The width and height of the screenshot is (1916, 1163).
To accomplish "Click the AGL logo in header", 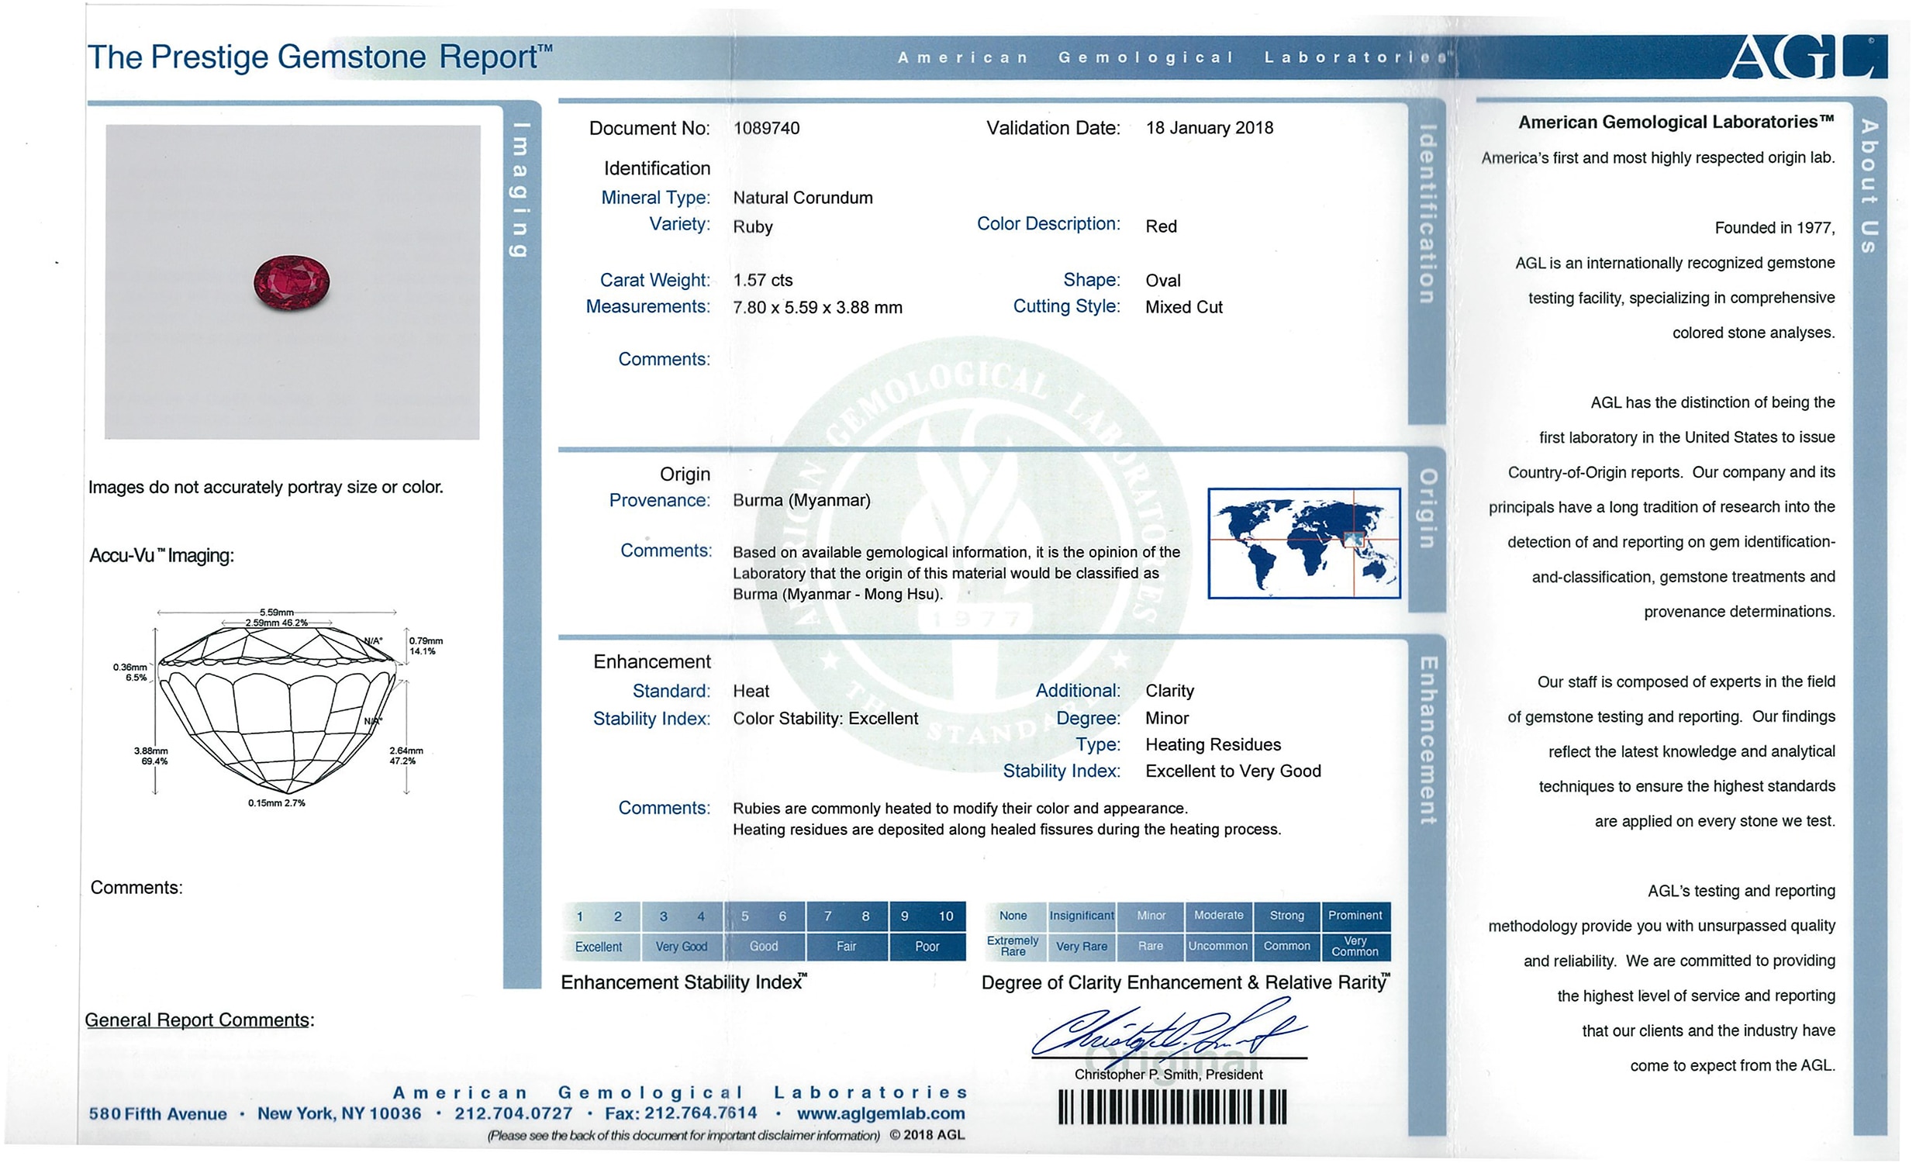I will [1806, 56].
